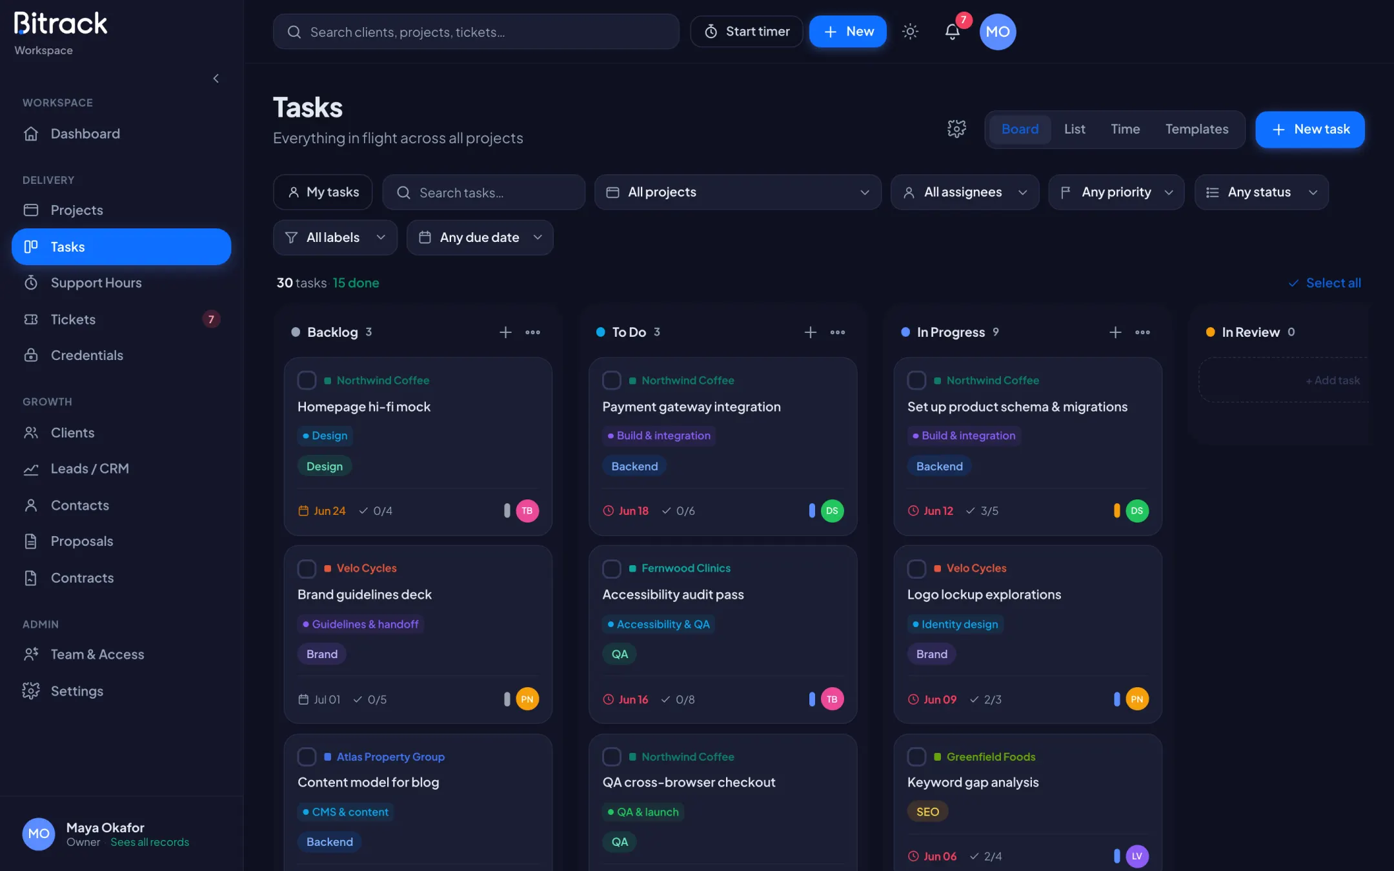Open Backlog column more options
1394x871 pixels.
pyautogui.click(x=532, y=332)
